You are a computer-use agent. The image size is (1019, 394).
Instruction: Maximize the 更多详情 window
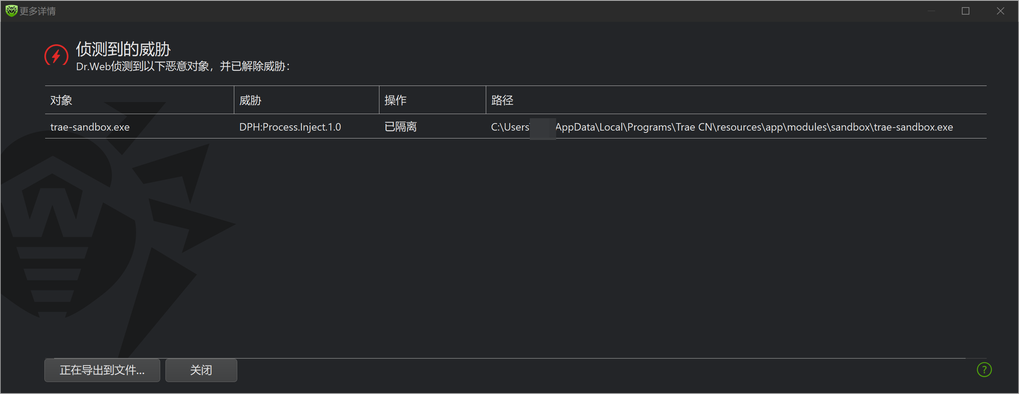(965, 11)
